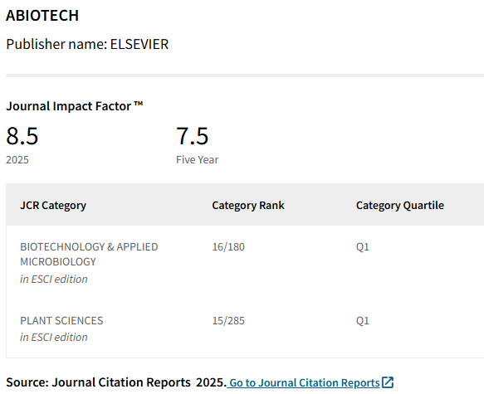The height and width of the screenshot is (394, 484).
Task: Select the Biotechnology & Applied Microbiology category
Action: [89, 254]
